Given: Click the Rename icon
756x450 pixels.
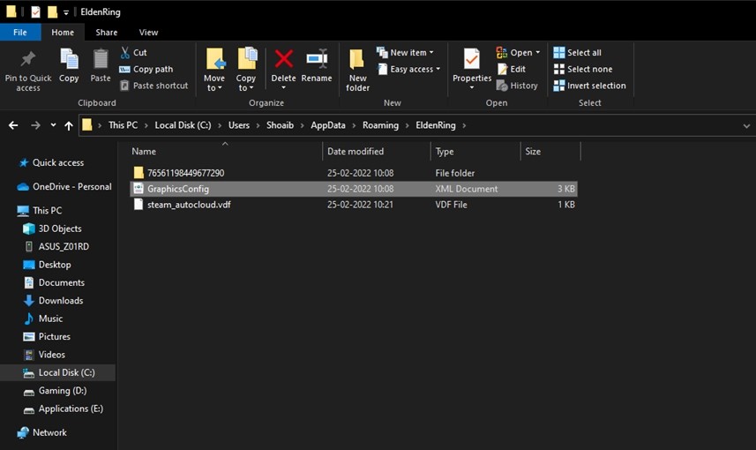Looking at the screenshot, I should 317,59.
